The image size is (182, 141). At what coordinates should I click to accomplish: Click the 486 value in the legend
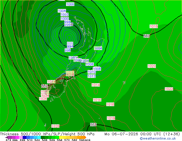coord(15,140)
